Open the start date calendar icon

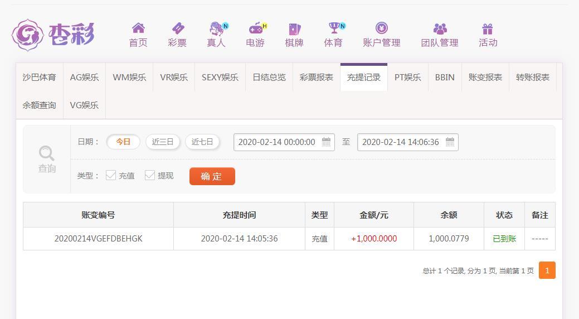coord(326,142)
